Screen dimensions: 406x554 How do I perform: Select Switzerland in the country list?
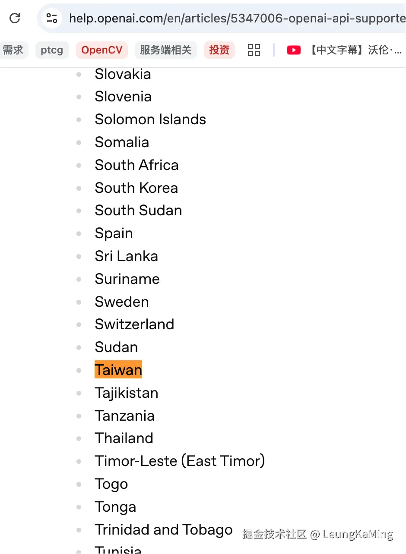point(134,324)
